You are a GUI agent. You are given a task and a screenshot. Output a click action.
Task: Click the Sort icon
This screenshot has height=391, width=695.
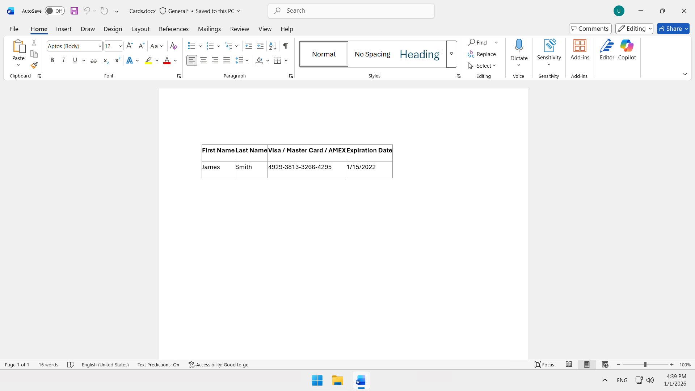pos(273,46)
